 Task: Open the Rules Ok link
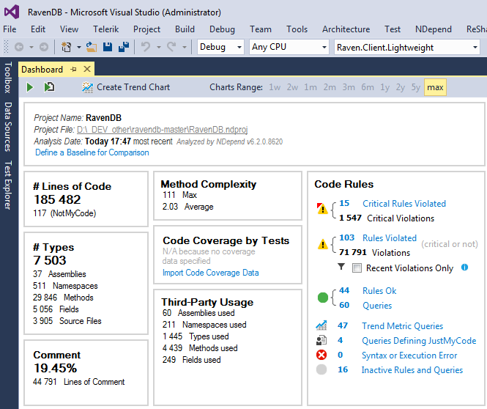click(x=379, y=291)
